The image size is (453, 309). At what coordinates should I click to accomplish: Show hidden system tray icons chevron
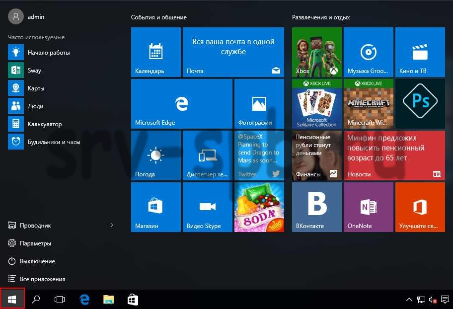click(x=409, y=300)
